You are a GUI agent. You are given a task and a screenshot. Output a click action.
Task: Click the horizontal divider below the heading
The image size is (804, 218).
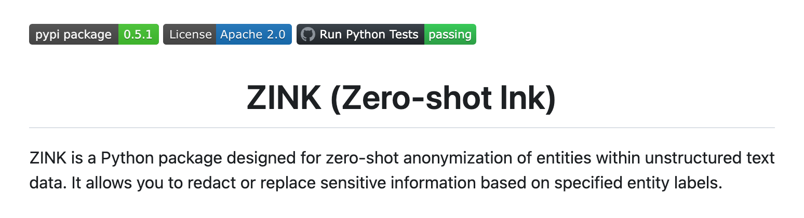coord(402,127)
